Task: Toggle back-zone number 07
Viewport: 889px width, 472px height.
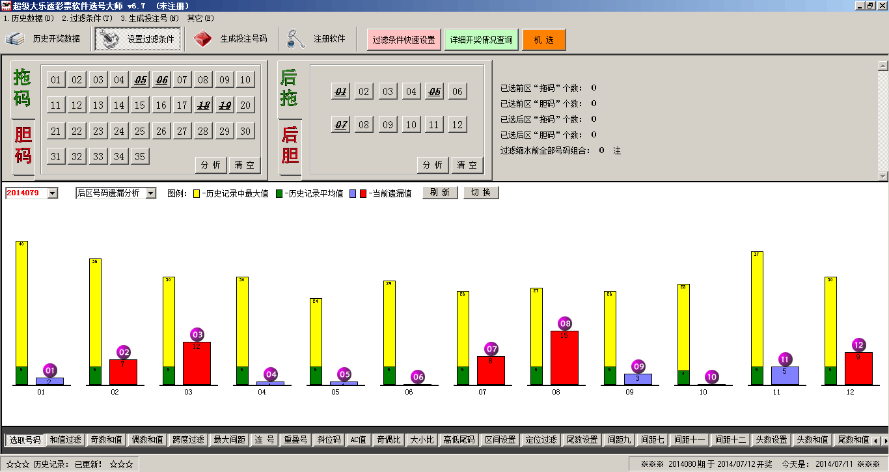Action: [340, 124]
